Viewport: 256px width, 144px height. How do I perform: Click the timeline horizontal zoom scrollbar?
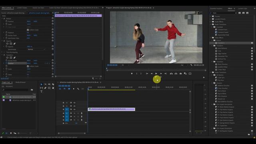(x=72, y=133)
